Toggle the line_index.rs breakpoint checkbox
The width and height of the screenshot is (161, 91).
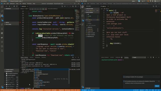point(7,83)
